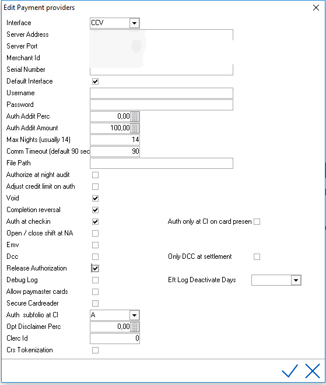Turn on the Emv checkbox
Image resolution: width=326 pixels, height=385 pixels.
click(95, 245)
